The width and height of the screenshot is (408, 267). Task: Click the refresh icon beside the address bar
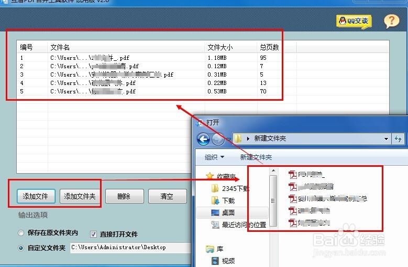[398, 139]
